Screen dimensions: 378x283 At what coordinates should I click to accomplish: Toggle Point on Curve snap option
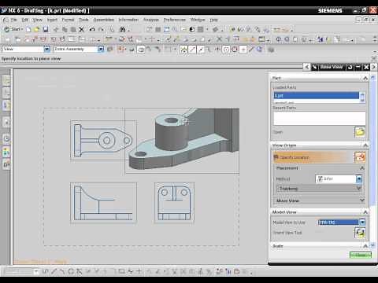tap(251, 50)
